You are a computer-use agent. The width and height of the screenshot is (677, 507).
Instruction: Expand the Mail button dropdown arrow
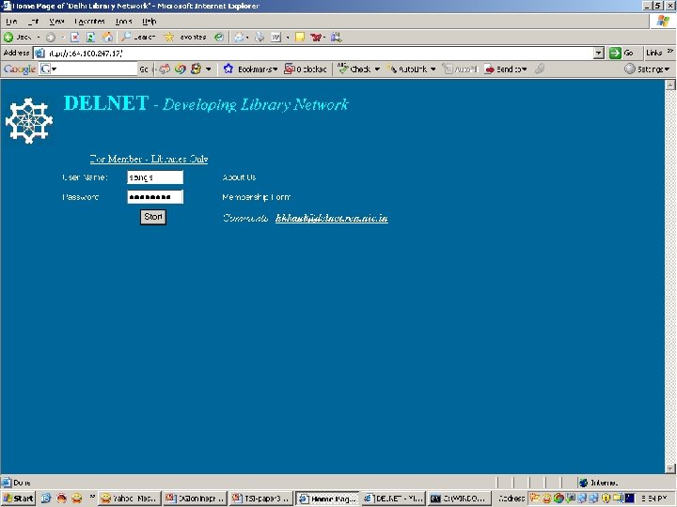click(247, 37)
